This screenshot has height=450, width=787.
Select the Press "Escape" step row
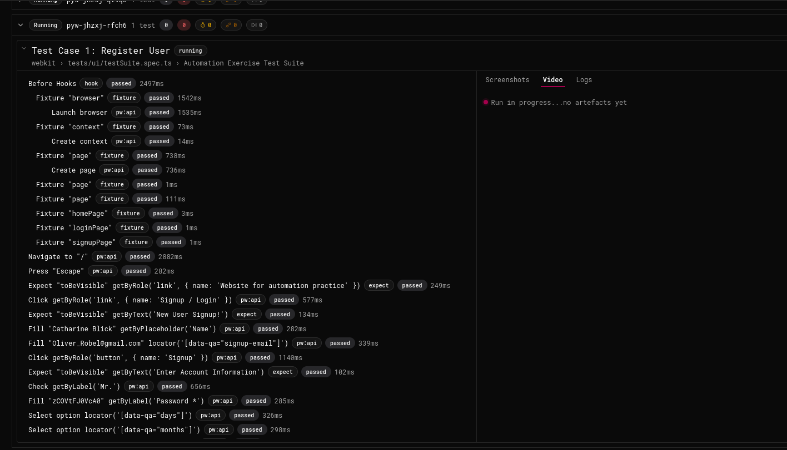pos(102,271)
